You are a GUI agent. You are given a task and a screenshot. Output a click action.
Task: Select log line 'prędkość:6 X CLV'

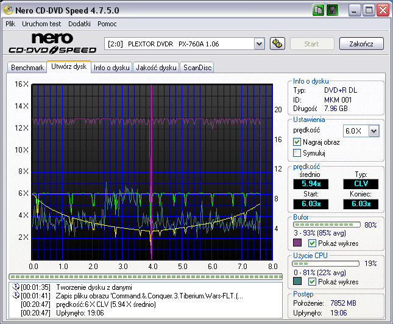click(106, 304)
